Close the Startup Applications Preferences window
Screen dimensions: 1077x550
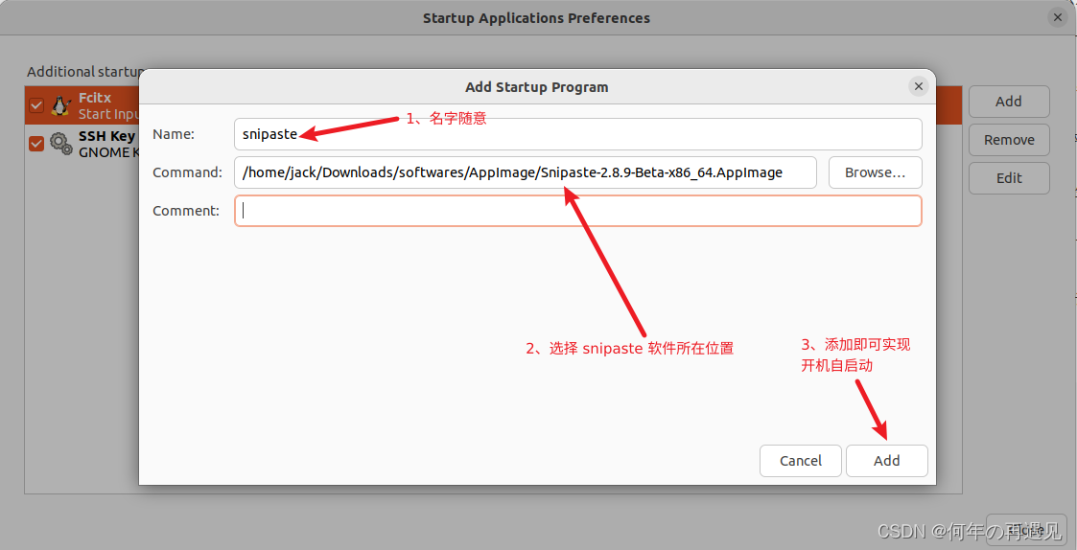coord(1058,18)
